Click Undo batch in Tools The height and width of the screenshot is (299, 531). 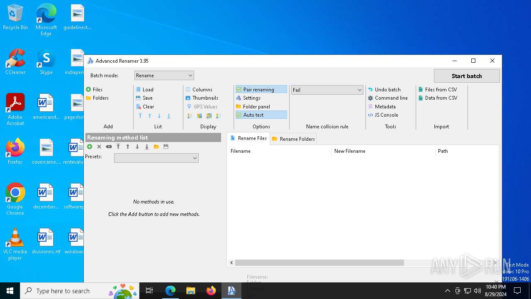(384, 90)
